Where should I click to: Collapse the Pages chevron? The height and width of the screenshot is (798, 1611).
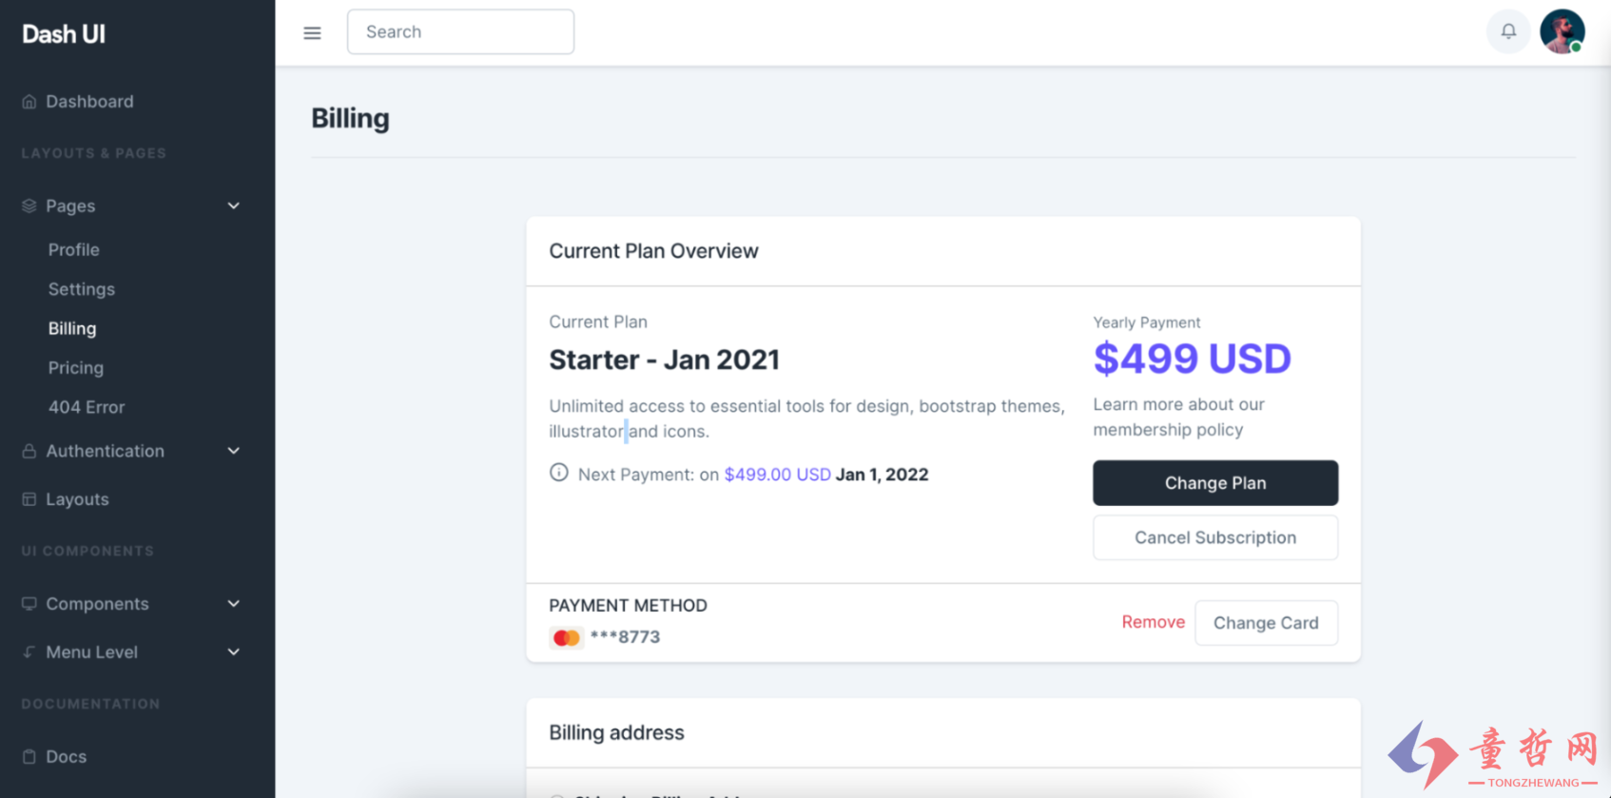(x=234, y=206)
